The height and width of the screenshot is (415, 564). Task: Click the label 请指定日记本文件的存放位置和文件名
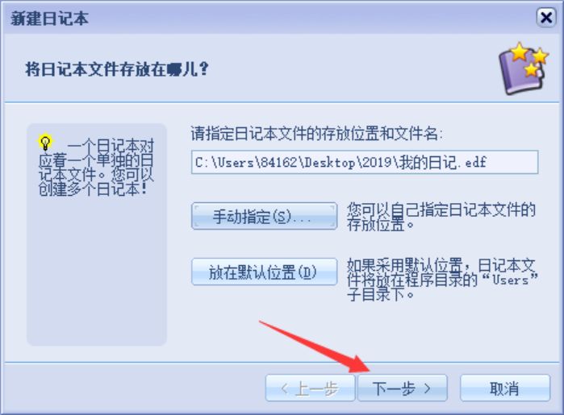tap(316, 134)
